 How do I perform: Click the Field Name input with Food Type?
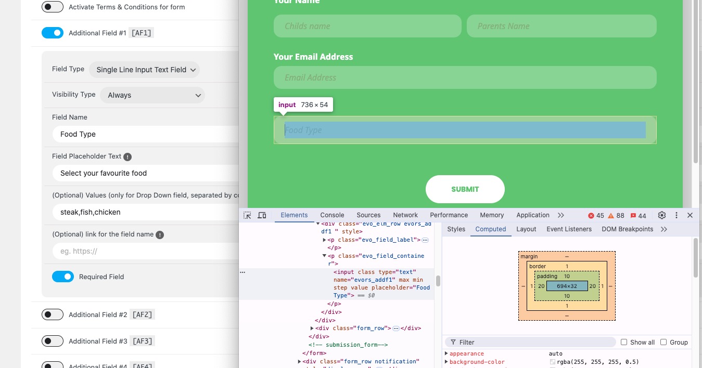pyautogui.click(x=145, y=134)
